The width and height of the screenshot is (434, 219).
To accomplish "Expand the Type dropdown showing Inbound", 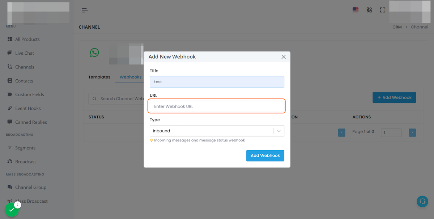I will pos(217,131).
